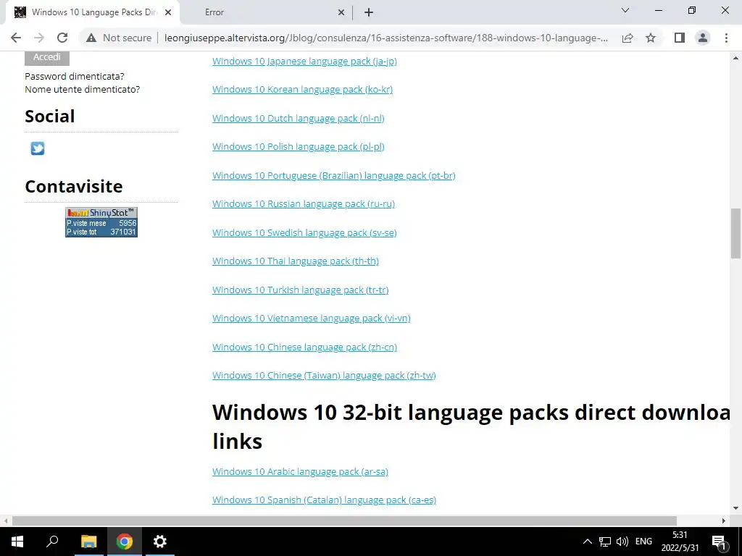
Task: Open the taskbar clock calendar
Action: (x=680, y=542)
